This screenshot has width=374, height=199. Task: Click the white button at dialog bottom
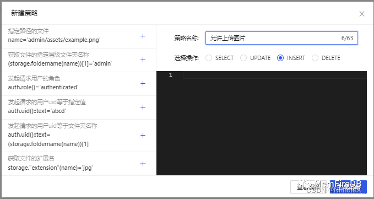[309, 187]
